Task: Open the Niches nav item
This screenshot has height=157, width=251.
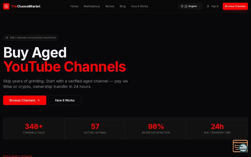Action: click(110, 6)
